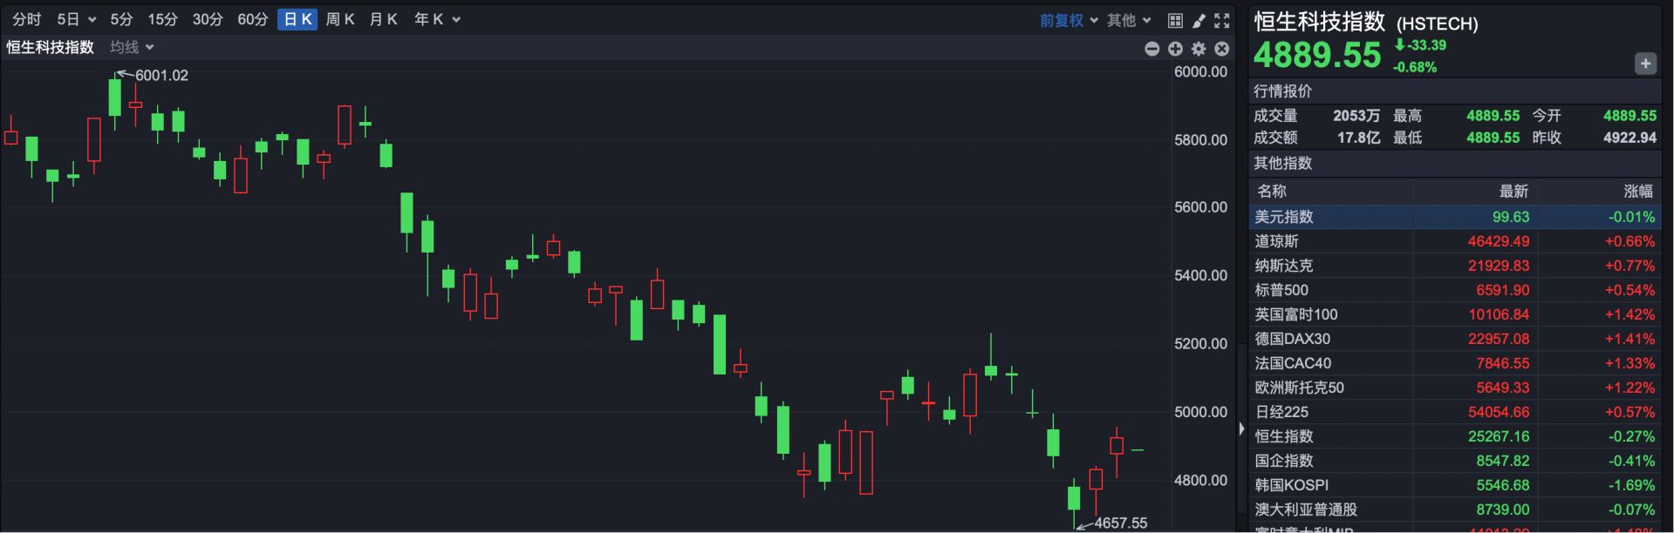Open the 其他 options dropdown

click(1129, 20)
